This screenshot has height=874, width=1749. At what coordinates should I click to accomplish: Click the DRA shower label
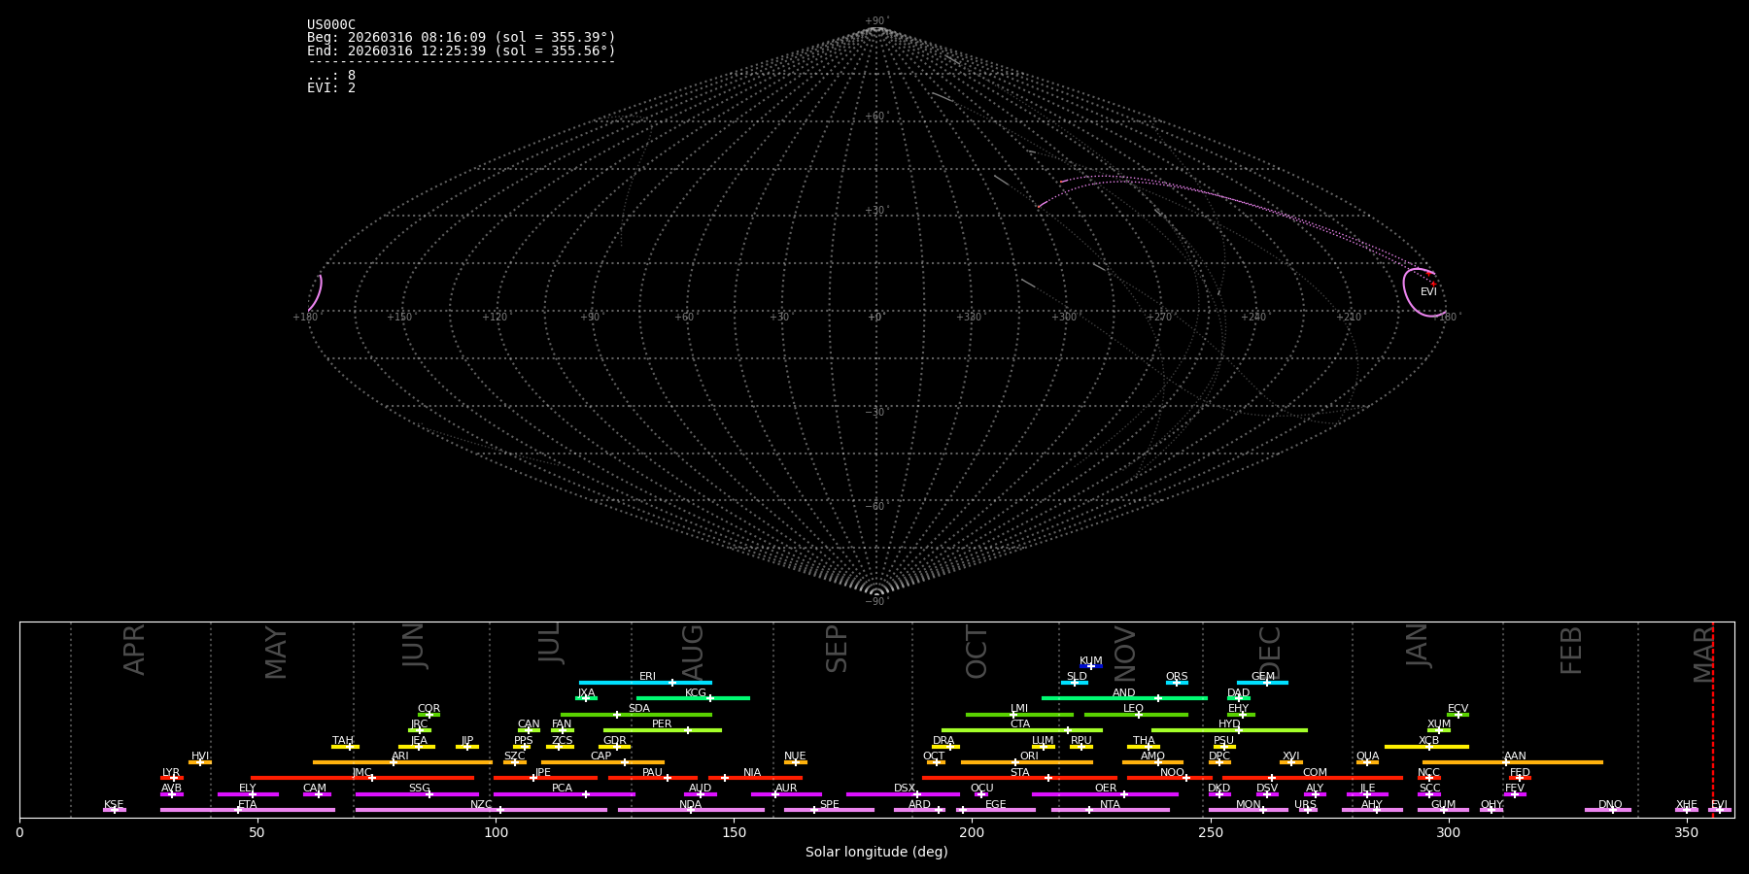943,741
